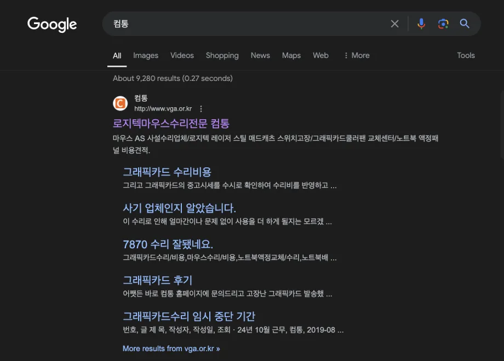Open the 7870 수리 잘됐네요. link

pos(168,244)
